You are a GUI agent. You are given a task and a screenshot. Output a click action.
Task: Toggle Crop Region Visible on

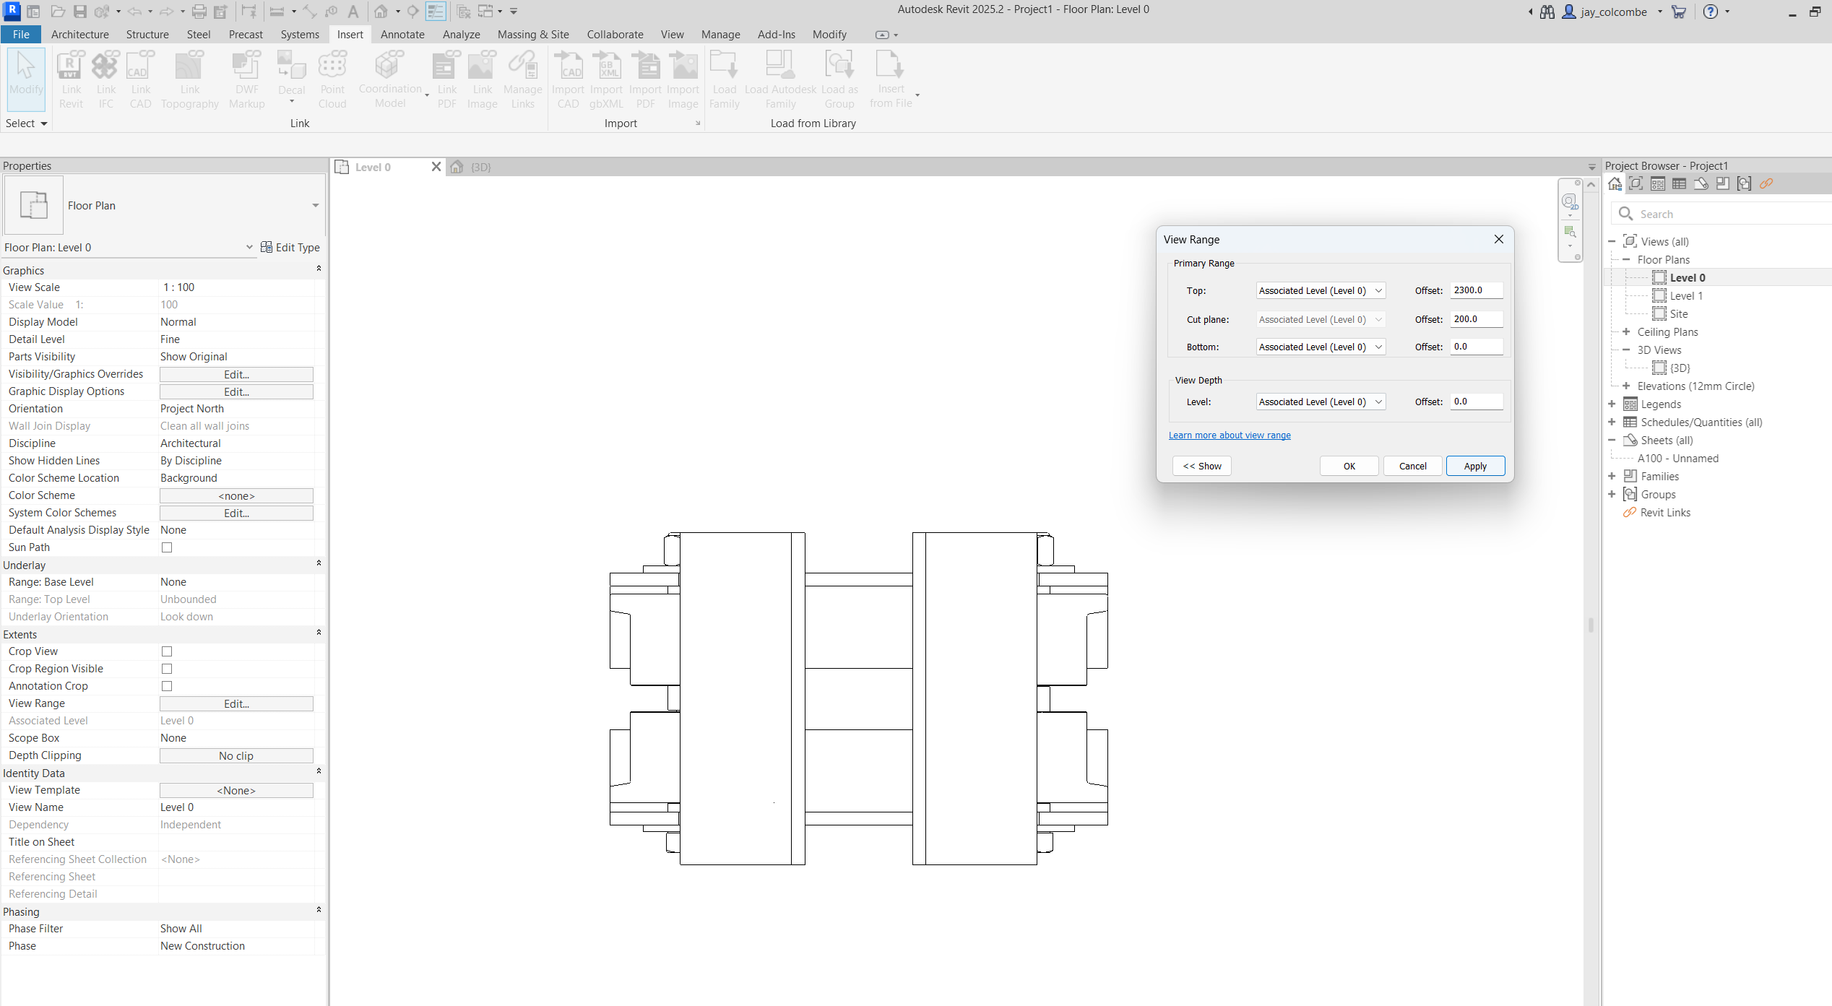(167, 668)
